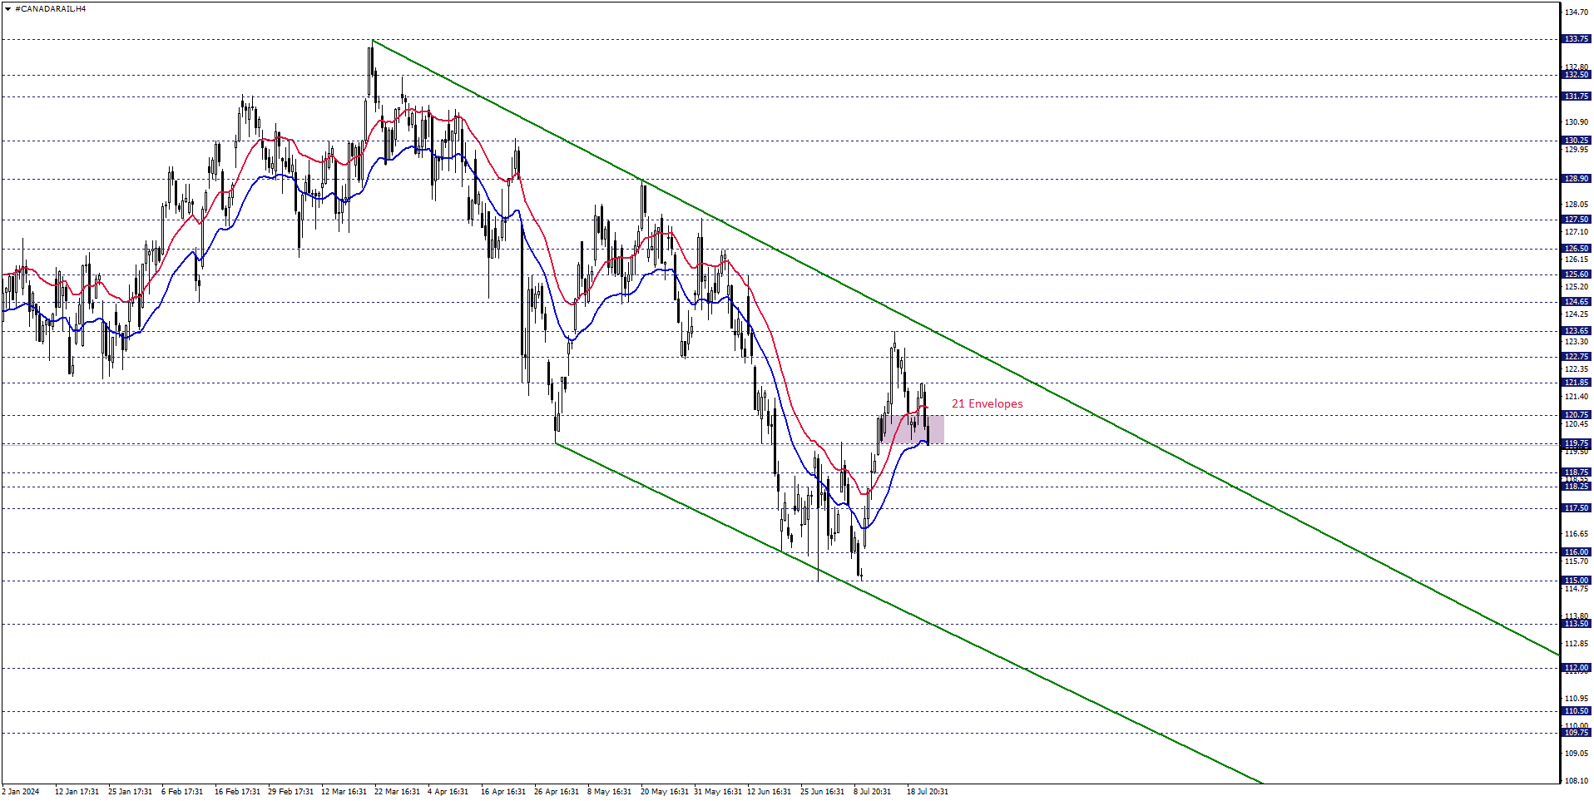Click the 109.75 highlighted price label
Image resolution: width=1594 pixels, height=801 pixels.
1577,733
